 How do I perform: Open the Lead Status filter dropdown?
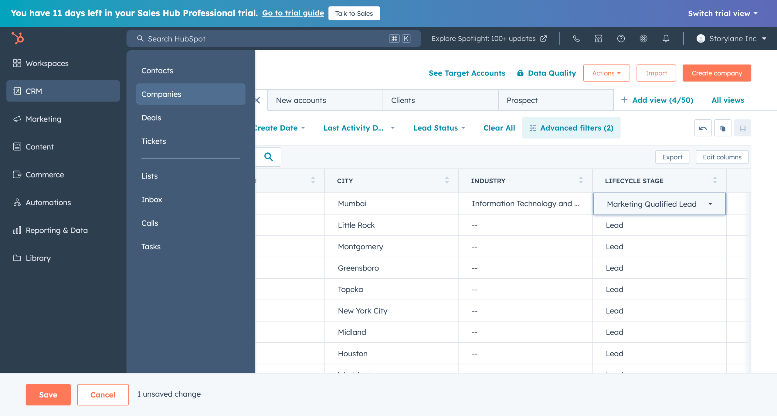439,128
